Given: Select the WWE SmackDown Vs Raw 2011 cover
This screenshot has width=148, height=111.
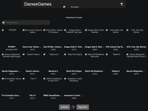Looking at the screenshot, I should (53, 86).
